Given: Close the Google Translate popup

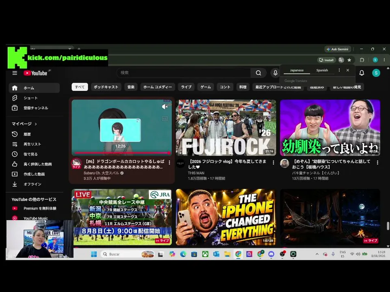Looking at the screenshot, I should pyautogui.click(x=348, y=70).
